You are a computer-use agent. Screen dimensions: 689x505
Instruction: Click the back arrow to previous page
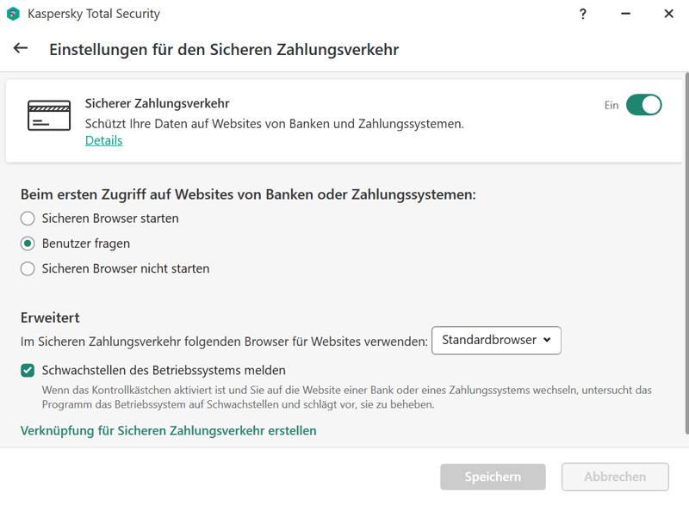pos(21,49)
